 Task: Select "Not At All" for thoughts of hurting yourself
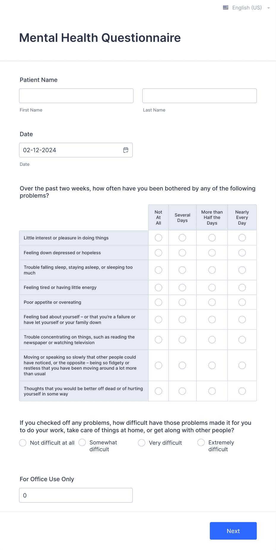pyautogui.click(x=158, y=391)
